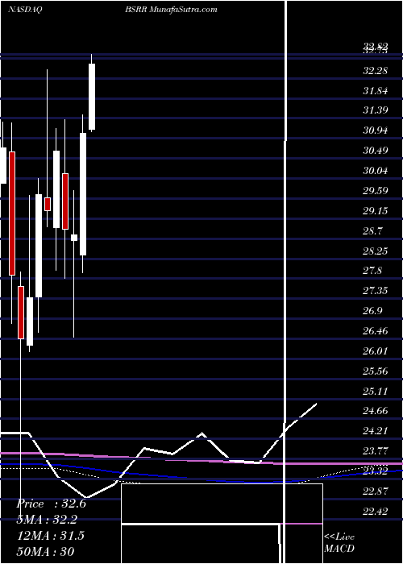This screenshot has width=403, height=564.
Task: Click the 24.21 price axis label
Action: [x=375, y=431]
